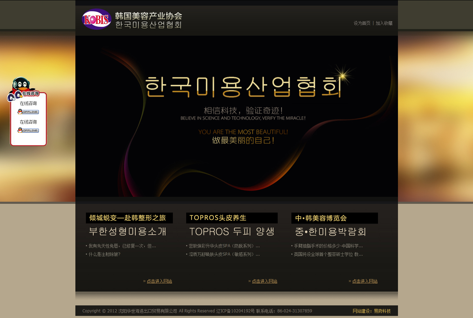The height and width of the screenshot is (318, 473).
Task: Click 设为首页 to set as homepage
Action: point(362,23)
